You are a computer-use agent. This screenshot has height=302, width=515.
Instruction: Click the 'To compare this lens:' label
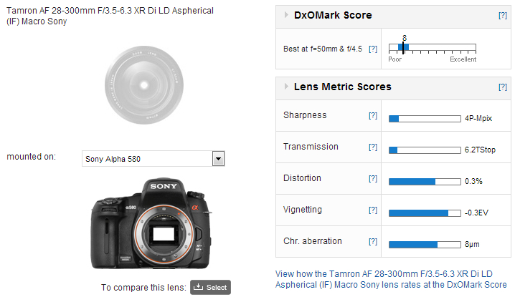pos(143,287)
